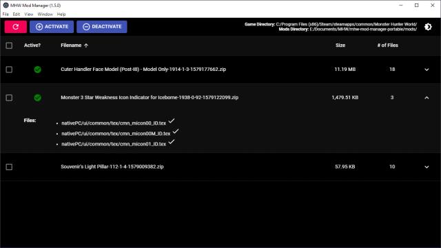The height and width of the screenshot is (248, 441).
Task: Click the DEACTIVATE button
Action: click(x=102, y=27)
